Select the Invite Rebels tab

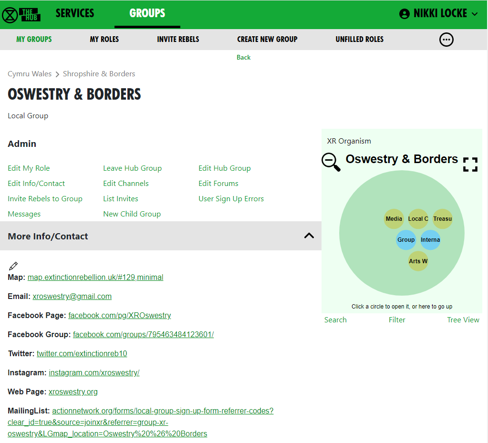[178, 39]
